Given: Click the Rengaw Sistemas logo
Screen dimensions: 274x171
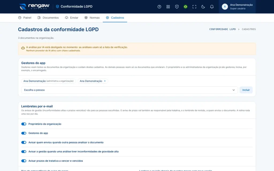Looking at the screenshot, I should point(34,7).
